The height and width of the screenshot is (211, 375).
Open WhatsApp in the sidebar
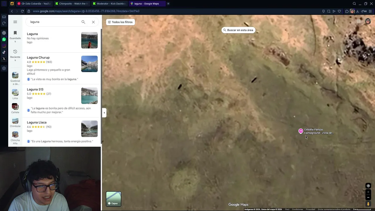[x=4, y=39]
